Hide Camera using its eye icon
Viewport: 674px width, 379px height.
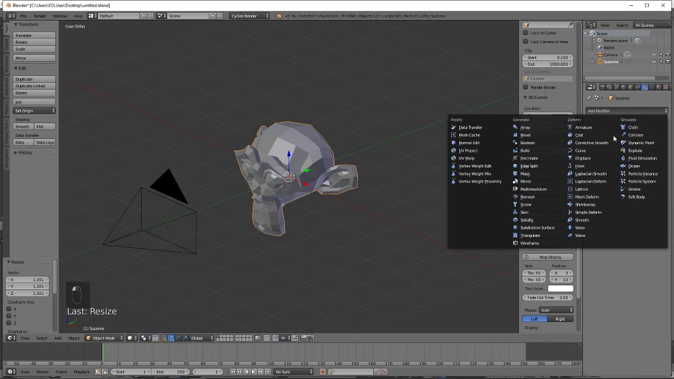[654, 54]
